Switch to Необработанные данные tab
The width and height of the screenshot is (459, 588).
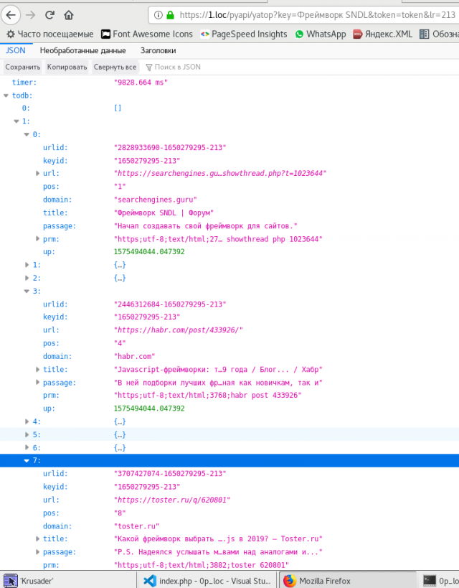pos(82,51)
